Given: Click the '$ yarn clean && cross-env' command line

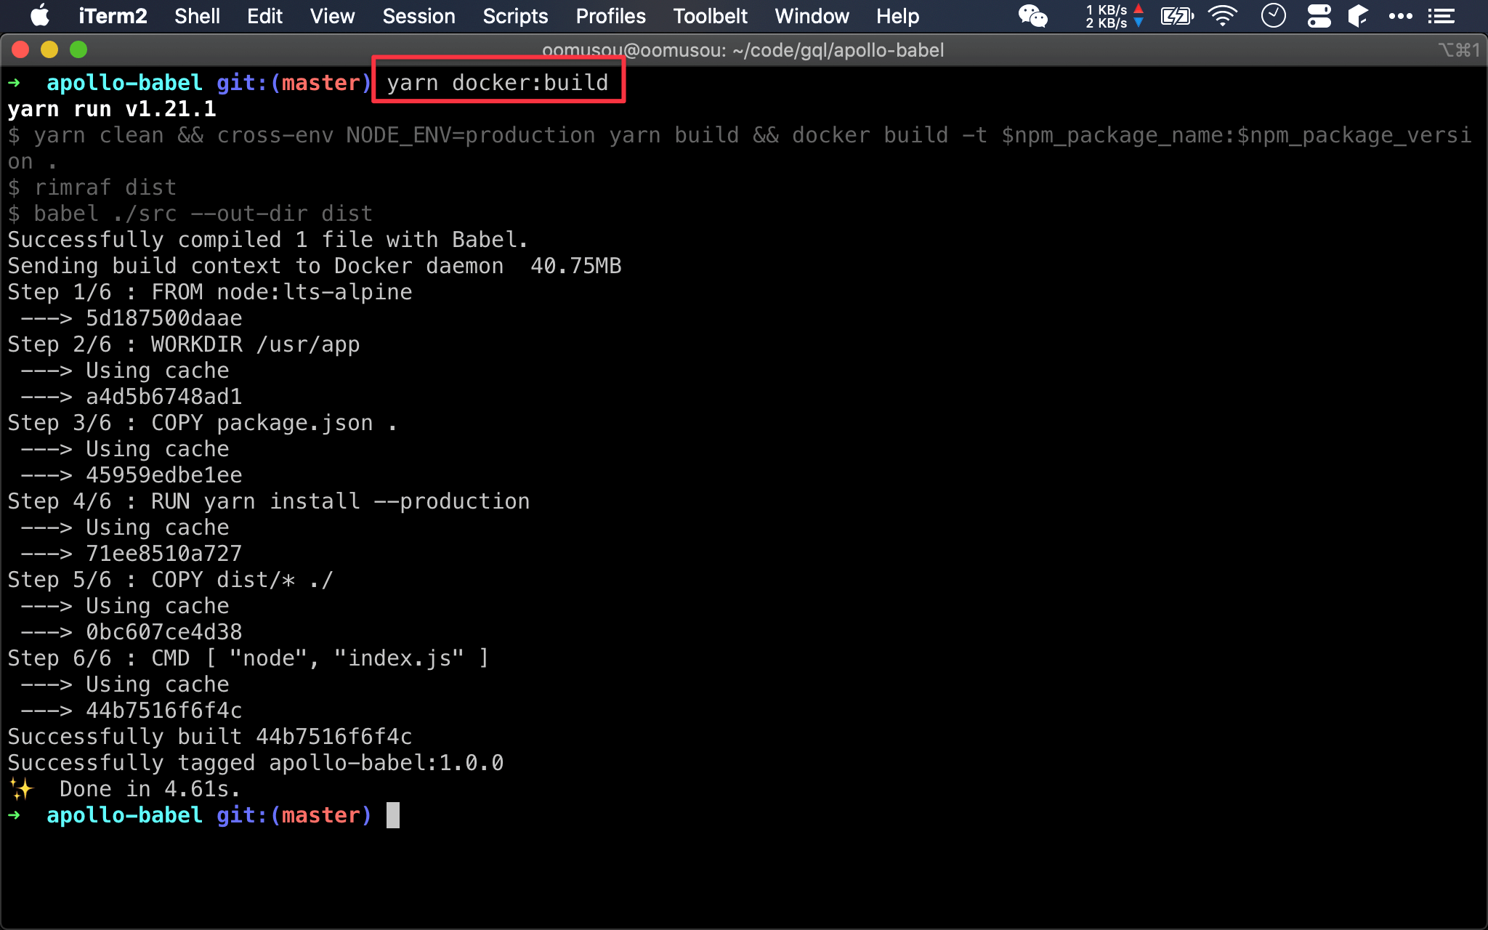Looking at the screenshot, I should [740, 148].
